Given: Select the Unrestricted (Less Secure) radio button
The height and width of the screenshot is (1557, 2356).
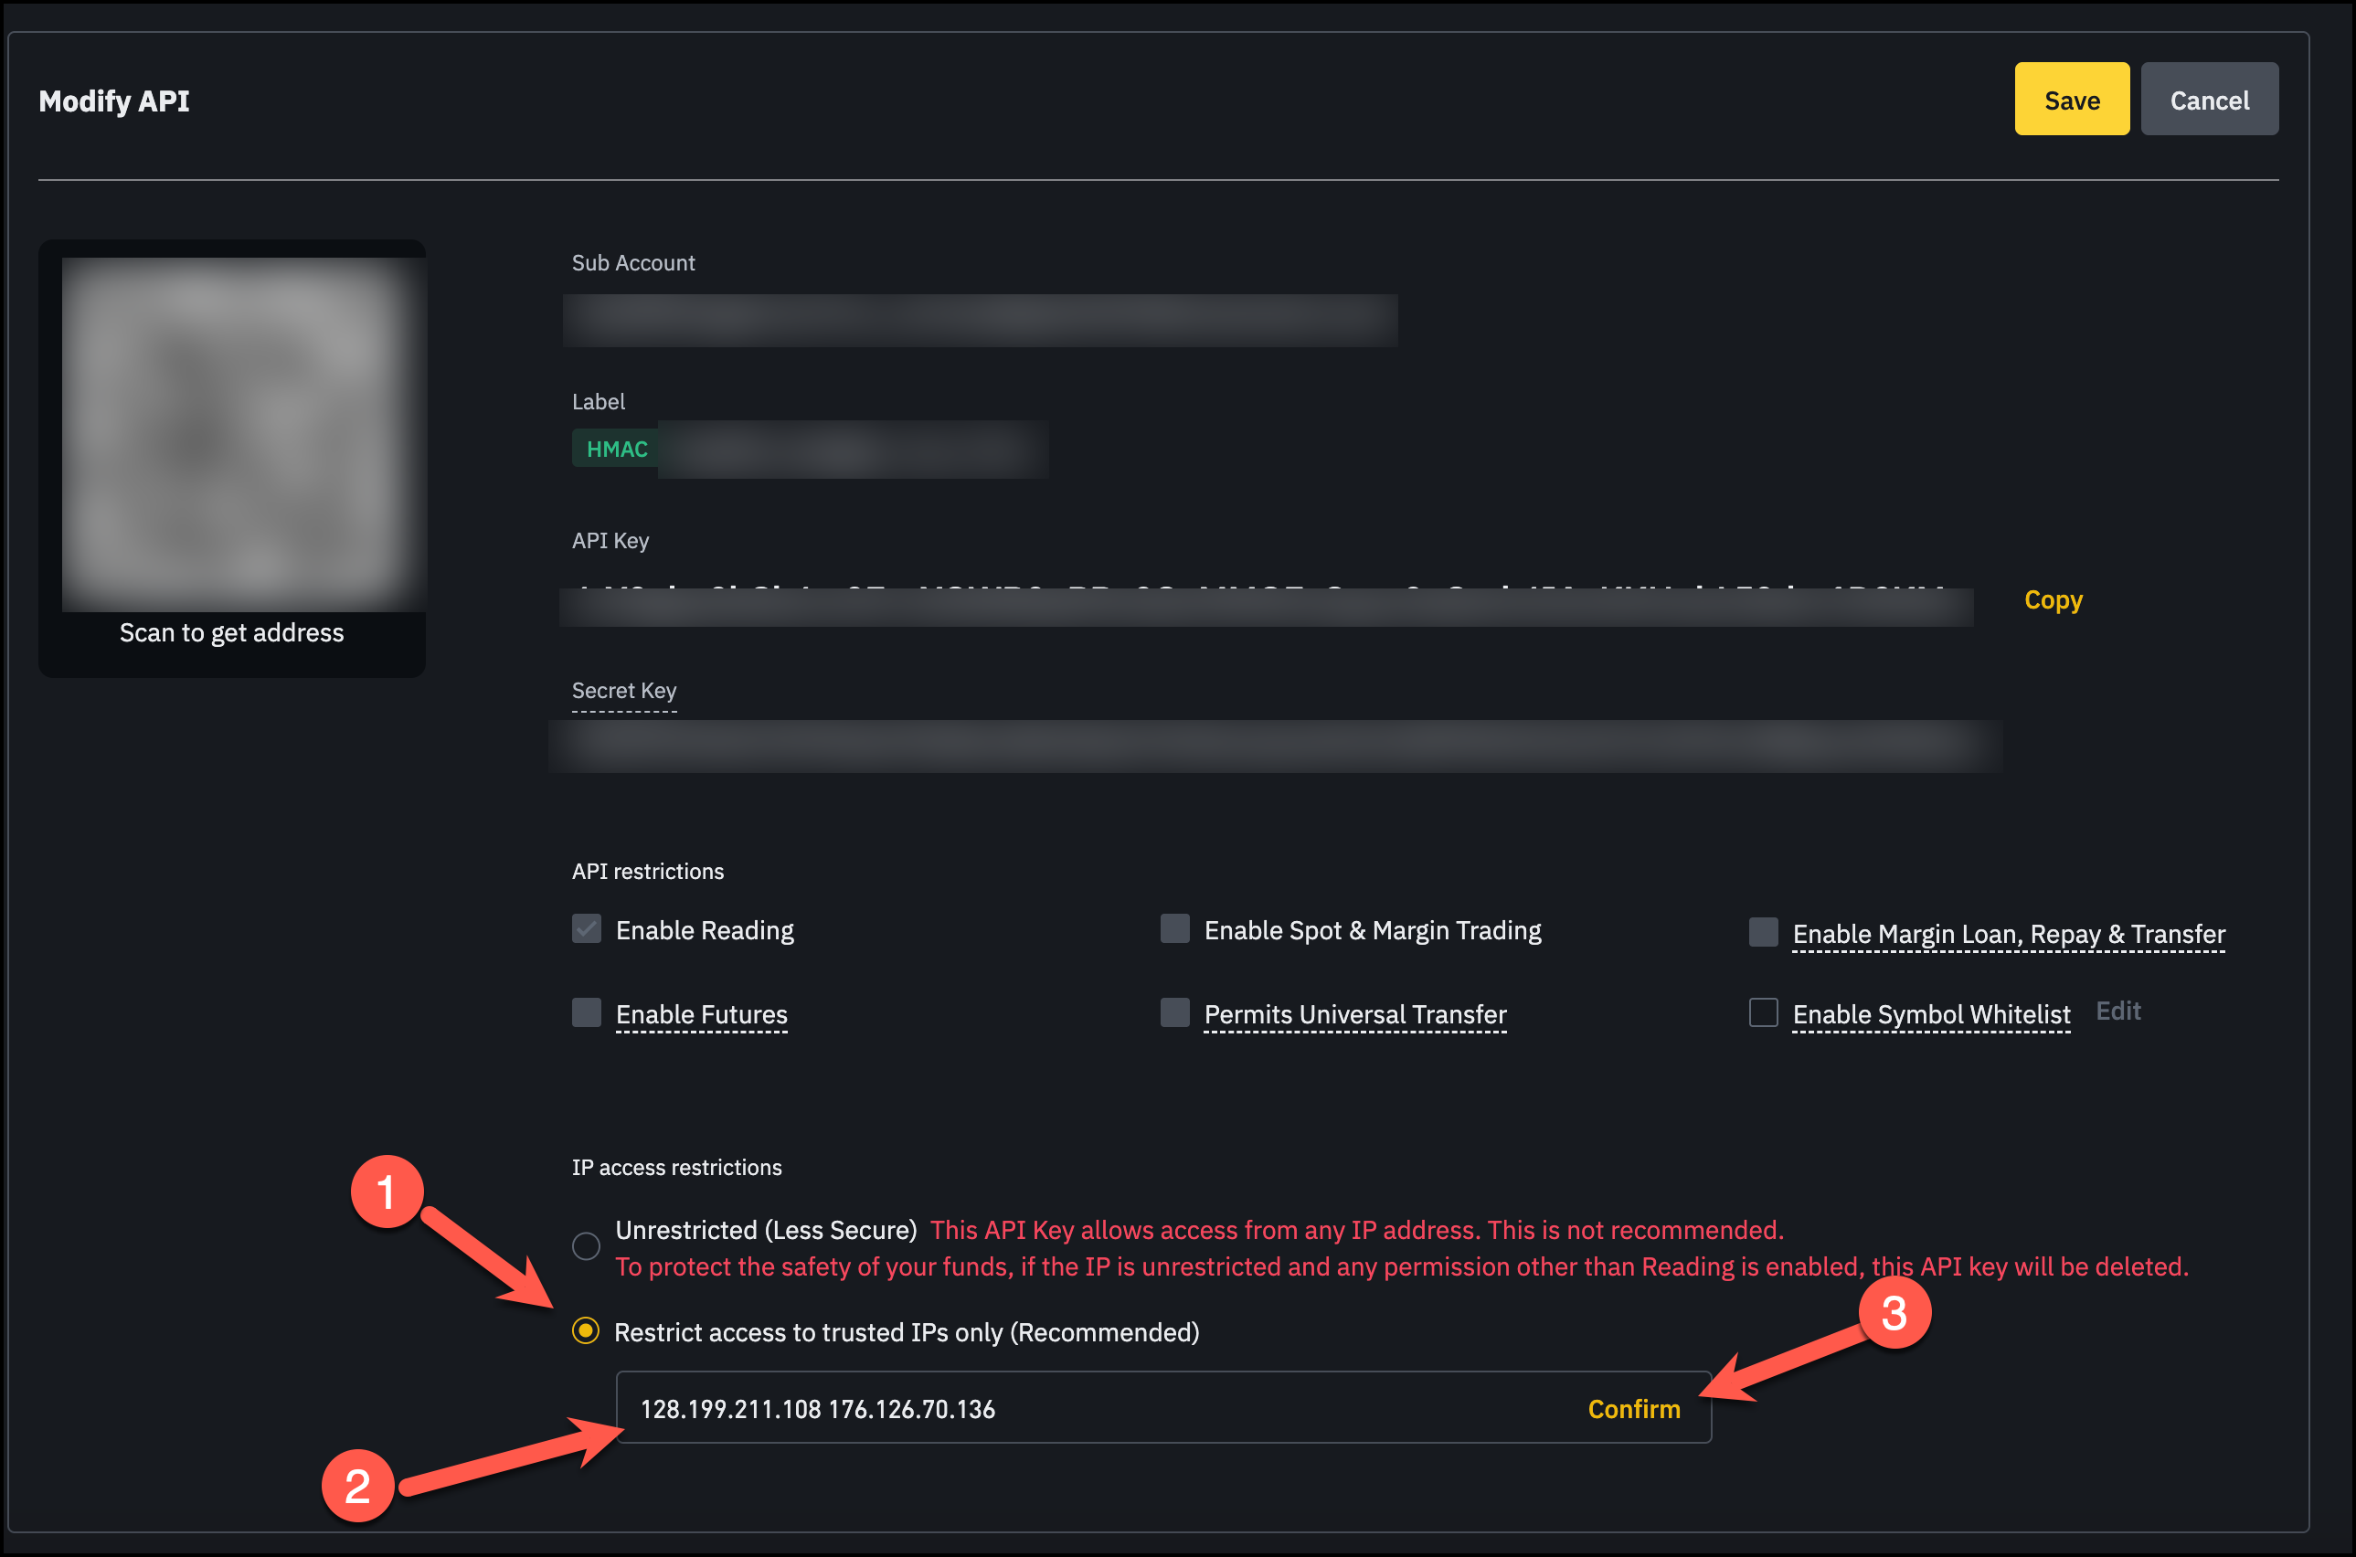Looking at the screenshot, I should tap(586, 1245).
